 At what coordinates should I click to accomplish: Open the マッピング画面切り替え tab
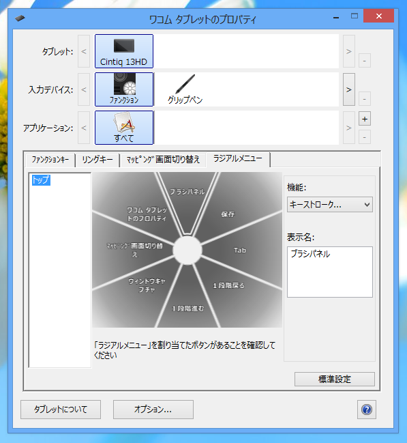tap(163, 160)
